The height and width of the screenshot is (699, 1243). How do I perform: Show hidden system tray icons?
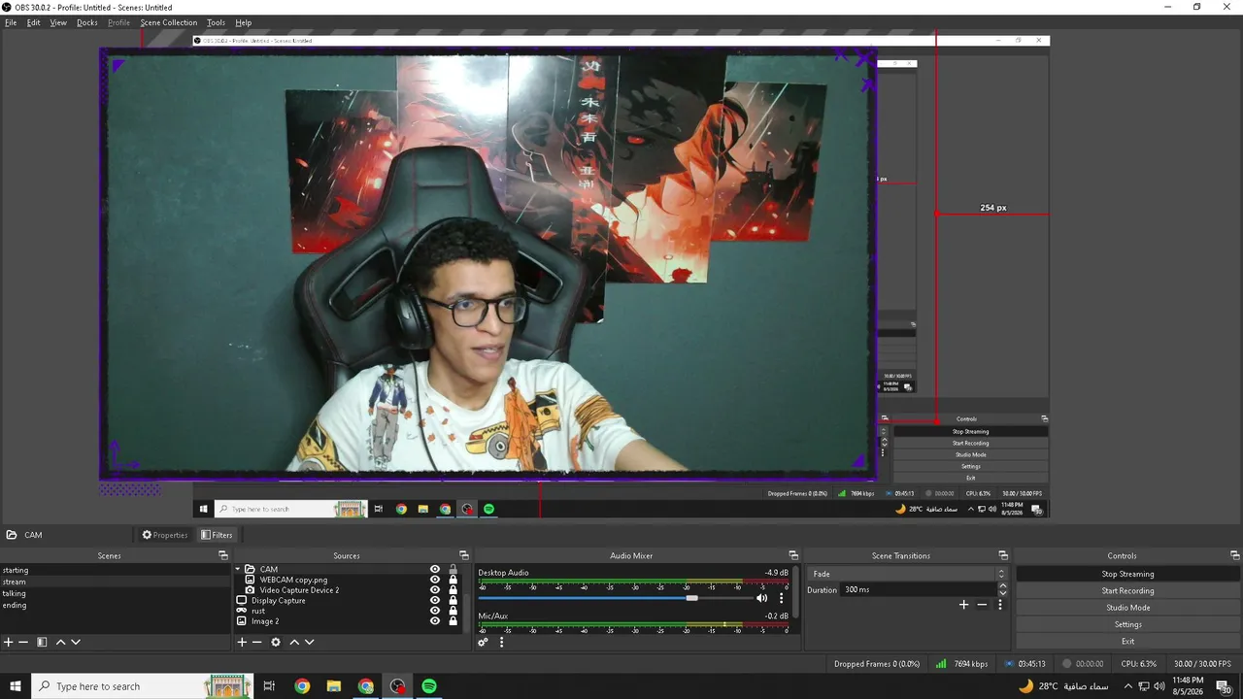coord(1127,686)
